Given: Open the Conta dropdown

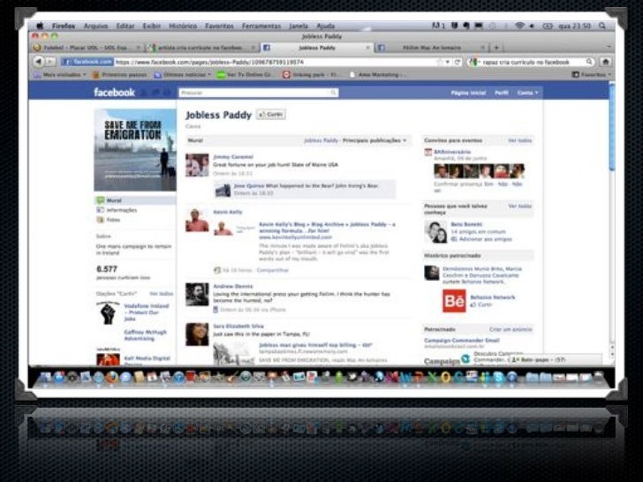Looking at the screenshot, I should 527,93.
